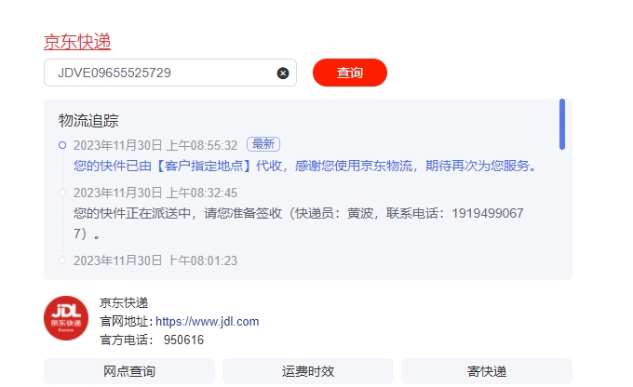633x387 pixels.
Task: Click the blue timeline marker for latest entry
Action: tap(62, 145)
